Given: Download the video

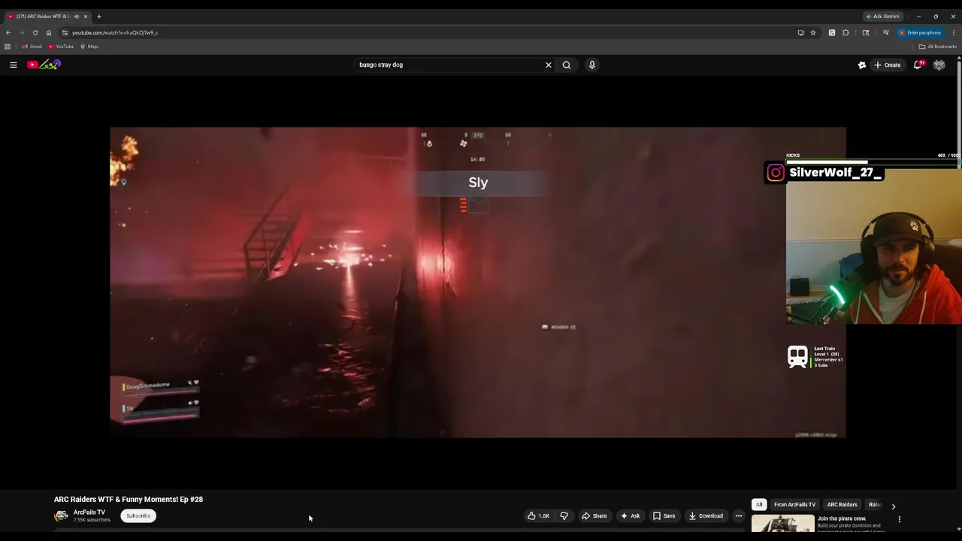Looking at the screenshot, I should (706, 515).
